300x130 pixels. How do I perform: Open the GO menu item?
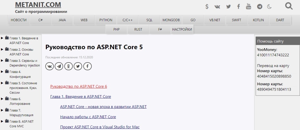click(193, 20)
